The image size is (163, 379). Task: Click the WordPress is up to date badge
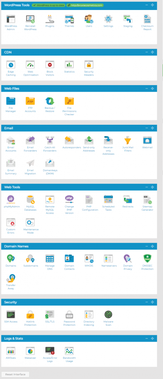pos(49,5)
